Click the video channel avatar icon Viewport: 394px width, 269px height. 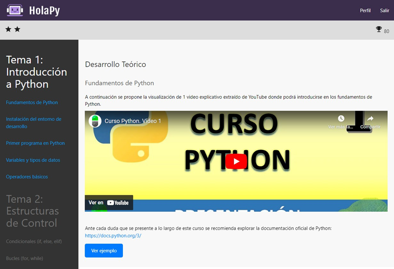click(95, 121)
